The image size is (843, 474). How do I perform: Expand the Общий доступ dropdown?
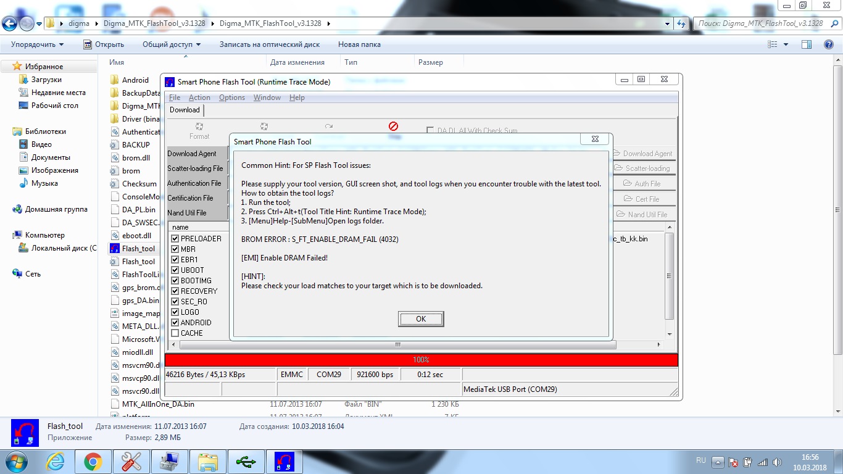172,44
